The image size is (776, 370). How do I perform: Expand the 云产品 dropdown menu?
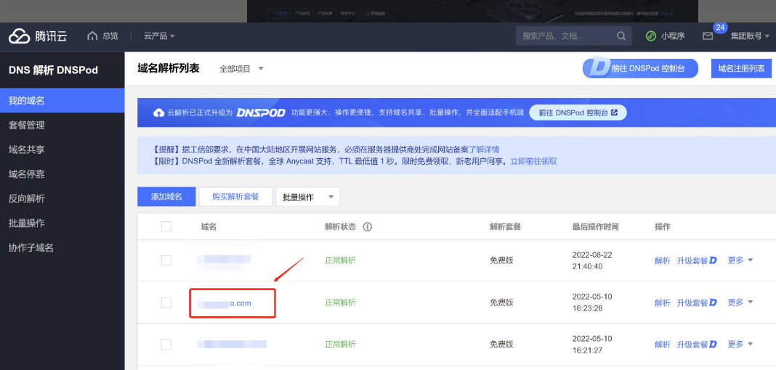159,36
